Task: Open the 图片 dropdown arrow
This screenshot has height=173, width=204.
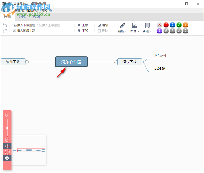Action: (138, 31)
